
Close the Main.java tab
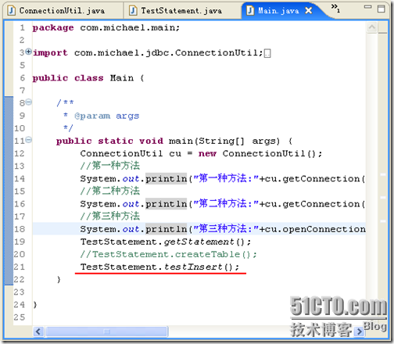(x=309, y=10)
